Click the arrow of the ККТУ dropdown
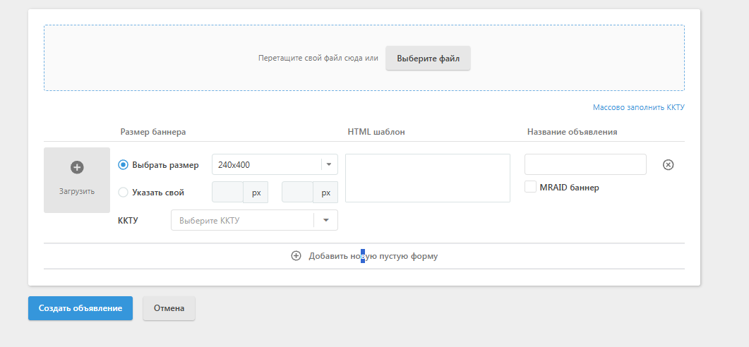 (326, 220)
